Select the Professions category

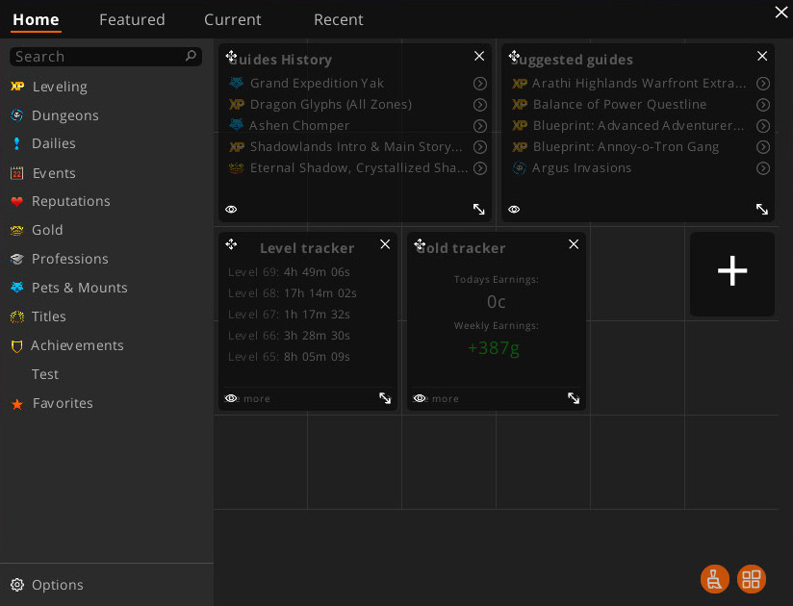[x=59, y=259]
